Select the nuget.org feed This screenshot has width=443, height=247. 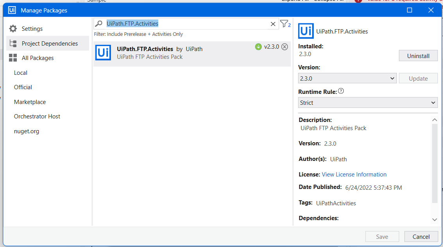point(27,131)
